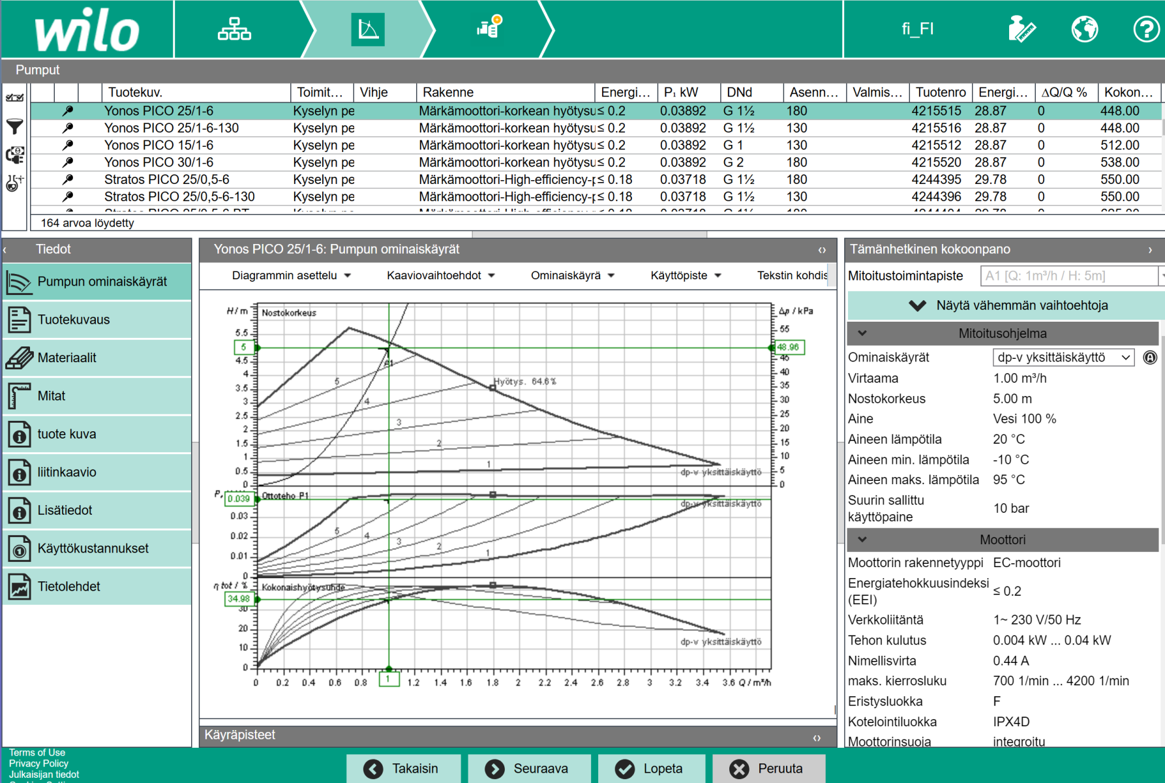Click Peruuta cancel button
Image resolution: width=1165 pixels, height=783 pixels.
click(769, 769)
